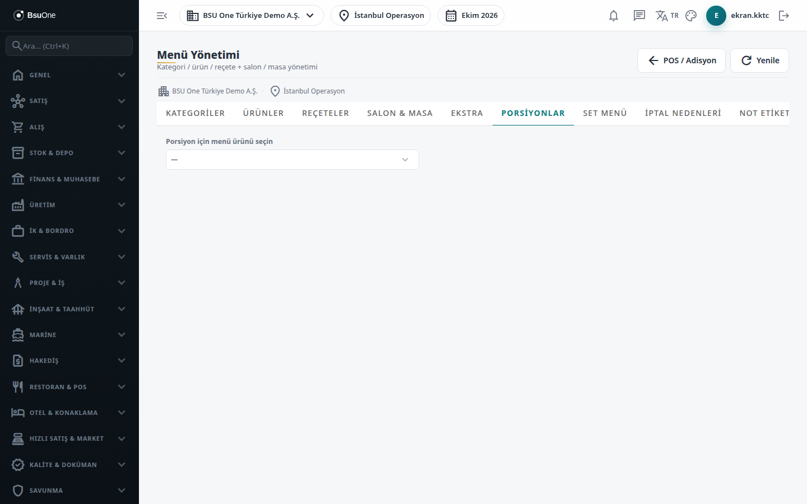The width and height of the screenshot is (807, 504).
Task: Switch to the Reçeteler tab
Action: pyautogui.click(x=326, y=113)
